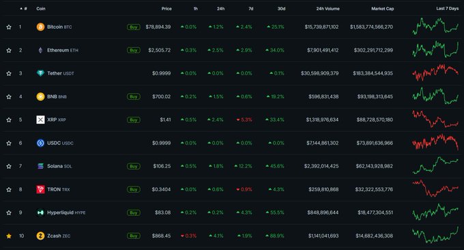The height and width of the screenshot is (250, 464).
Task: Open Tether's 7-day sparkline chart
Action: (x=435, y=72)
